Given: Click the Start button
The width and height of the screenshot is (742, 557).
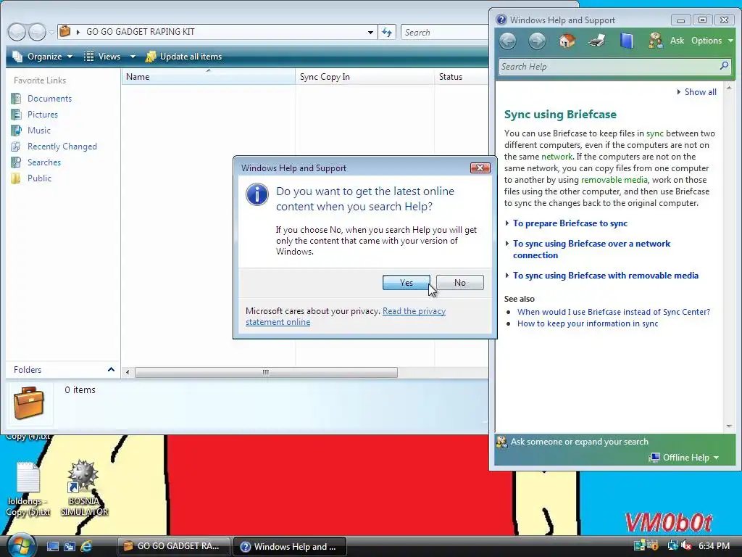Looking at the screenshot, I should 20,545.
